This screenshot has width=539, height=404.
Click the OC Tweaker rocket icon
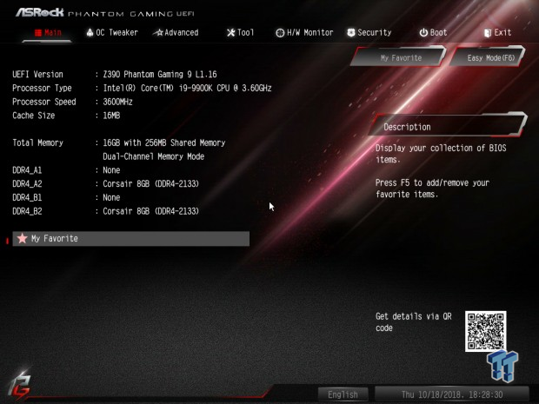[90, 33]
